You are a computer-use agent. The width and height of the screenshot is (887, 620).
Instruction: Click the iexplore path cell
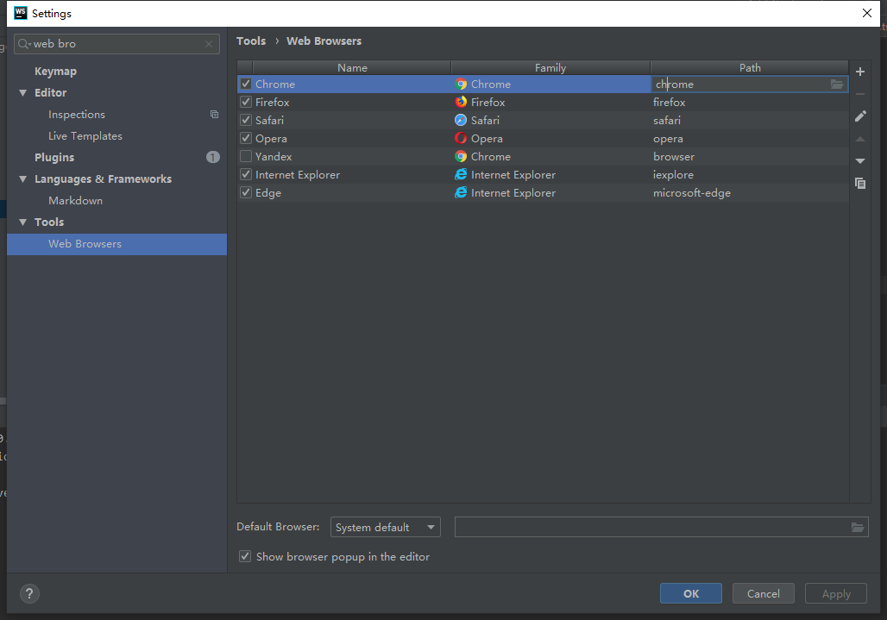tap(750, 175)
